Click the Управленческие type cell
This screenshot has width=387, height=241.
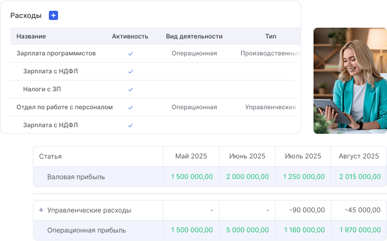click(x=270, y=107)
